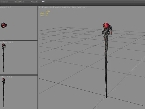Click the [+] general menu of perspective viewport
Viewport: 145px width, 109px height.
pos(41,7)
